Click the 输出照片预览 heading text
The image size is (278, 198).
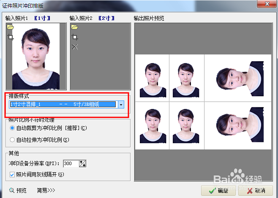click(x=149, y=18)
